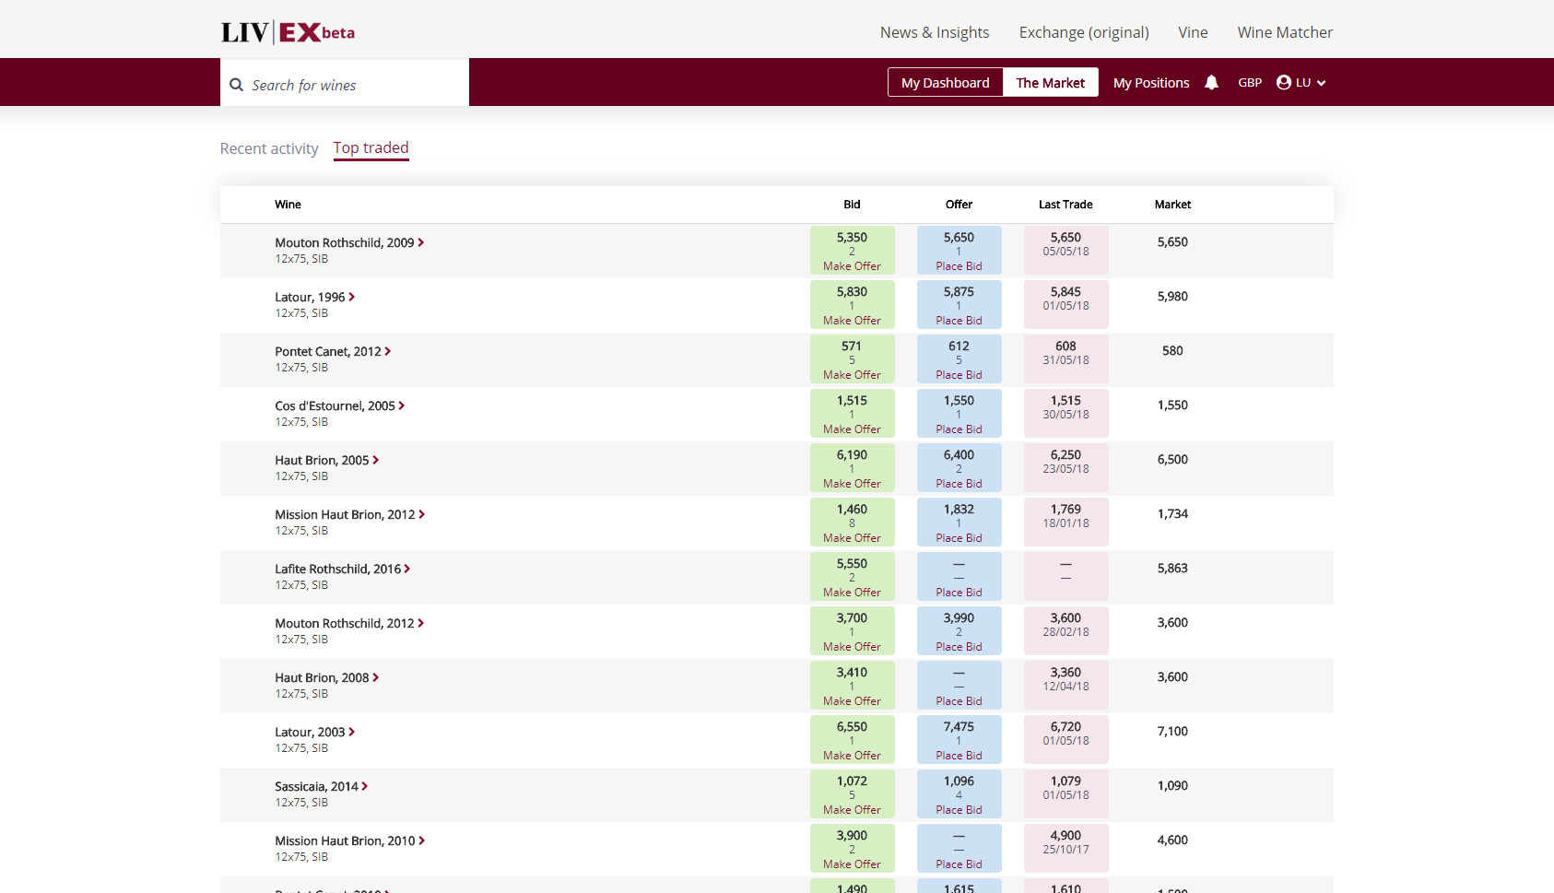Image resolution: width=1554 pixels, height=893 pixels.
Task: Click Make Offer for Mission Haut Brion 2010
Action: (x=852, y=864)
